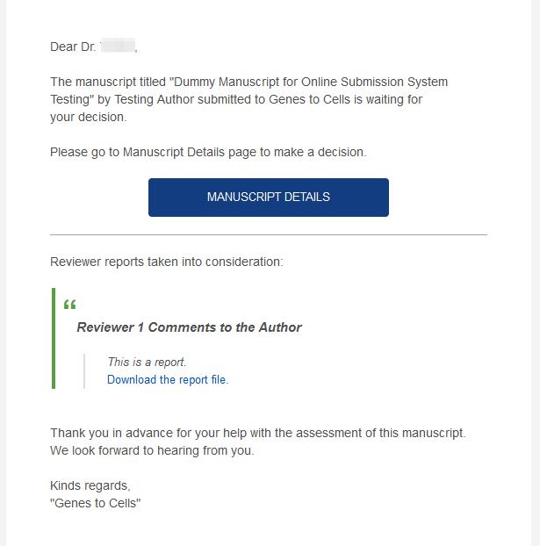Image resolution: width=540 pixels, height=546 pixels.
Task: Open the MANUSCRIPT DETAILS button
Action: 269,198
